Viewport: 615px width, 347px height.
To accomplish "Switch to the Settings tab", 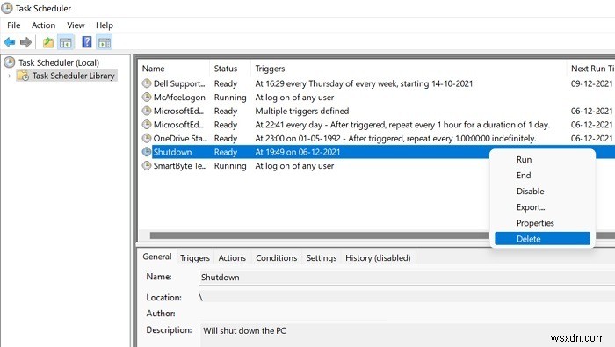I will pyautogui.click(x=322, y=258).
